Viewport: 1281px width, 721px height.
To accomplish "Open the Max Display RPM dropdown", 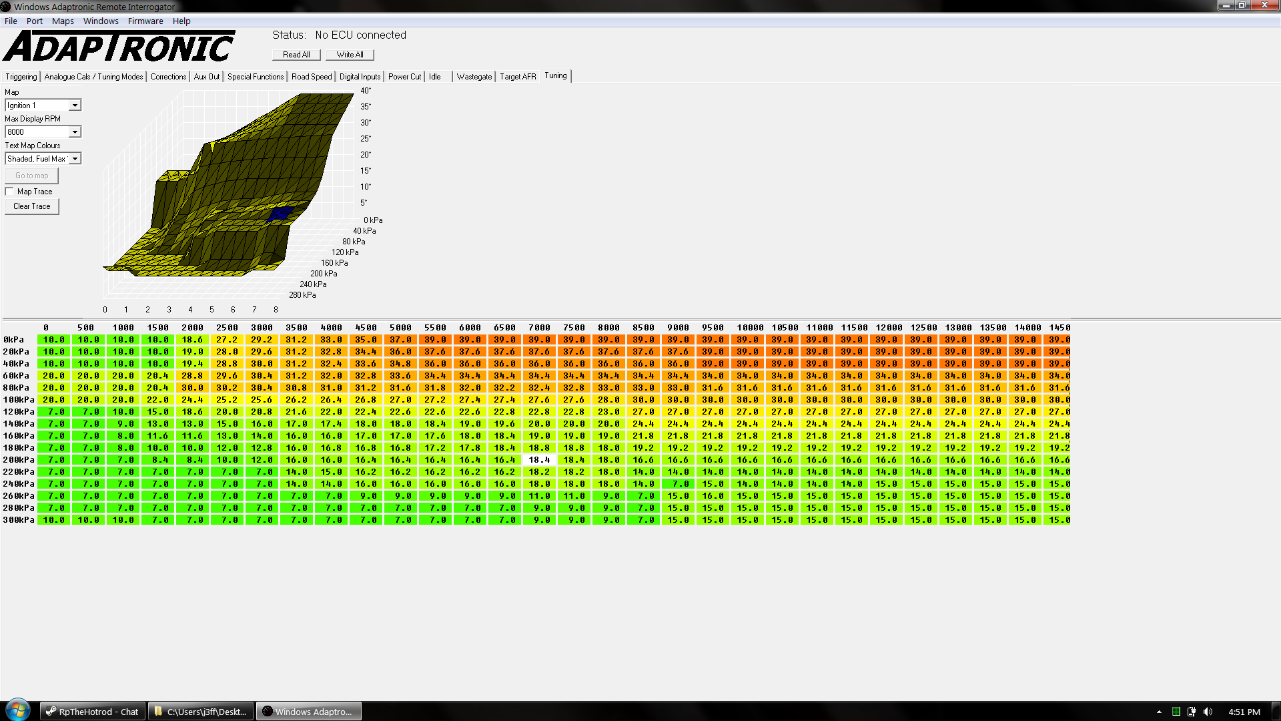I will (x=75, y=132).
